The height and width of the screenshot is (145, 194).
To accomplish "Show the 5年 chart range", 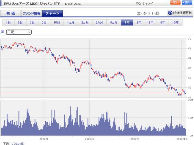I will (x=163, y=23).
